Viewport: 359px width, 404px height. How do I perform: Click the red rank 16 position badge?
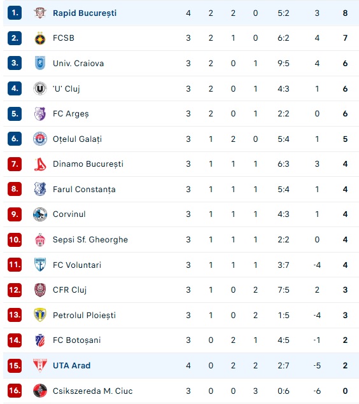(x=15, y=391)
